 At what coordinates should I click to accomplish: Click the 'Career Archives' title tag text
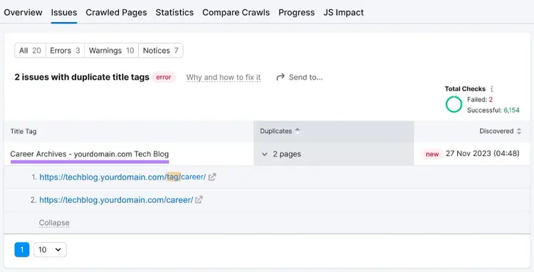[x=89, y=154]
